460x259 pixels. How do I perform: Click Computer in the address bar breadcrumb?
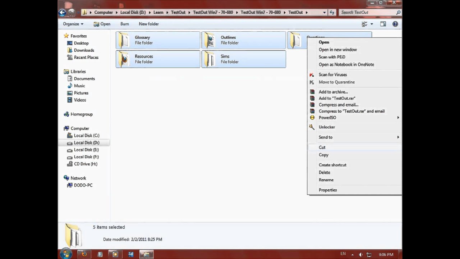click(103, 13)
